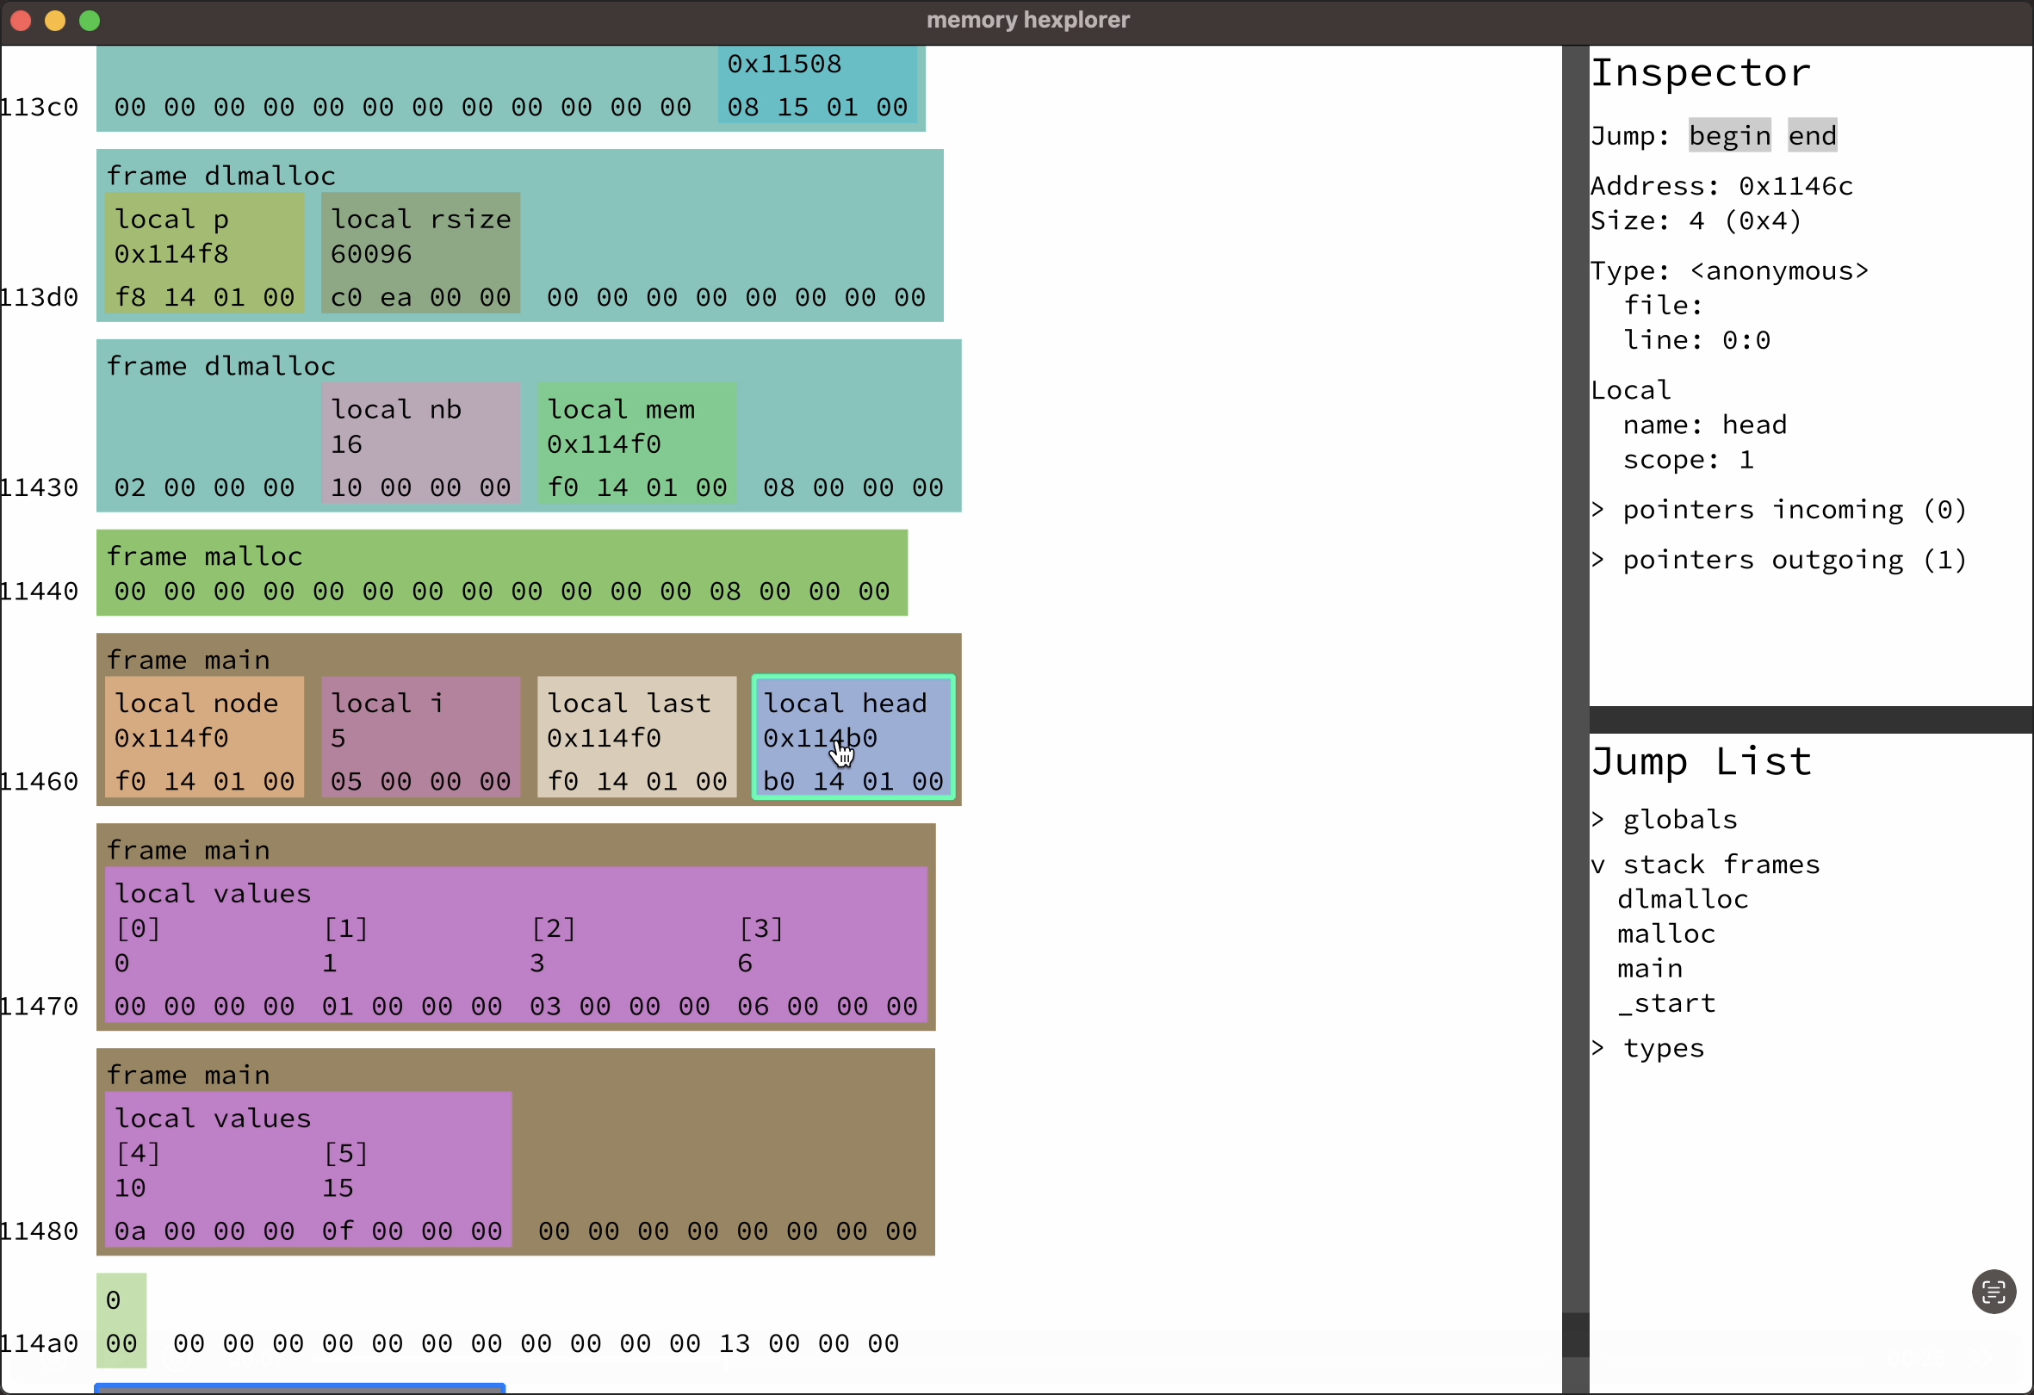Click the Jump begin button
The image size is (2034, 1395).
pyautogui.click(x=1728, y=136)
